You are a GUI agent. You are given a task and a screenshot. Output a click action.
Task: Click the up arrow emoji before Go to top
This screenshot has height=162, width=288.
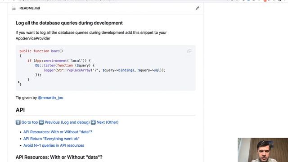pos(18,122)
